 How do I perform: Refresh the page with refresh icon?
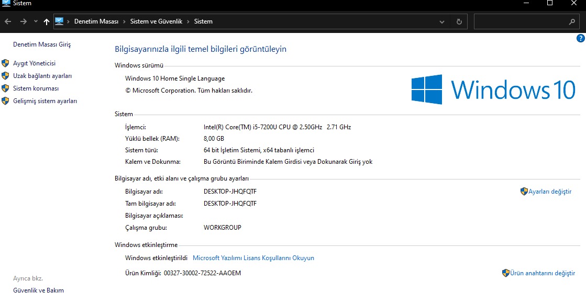pos(459,22)
